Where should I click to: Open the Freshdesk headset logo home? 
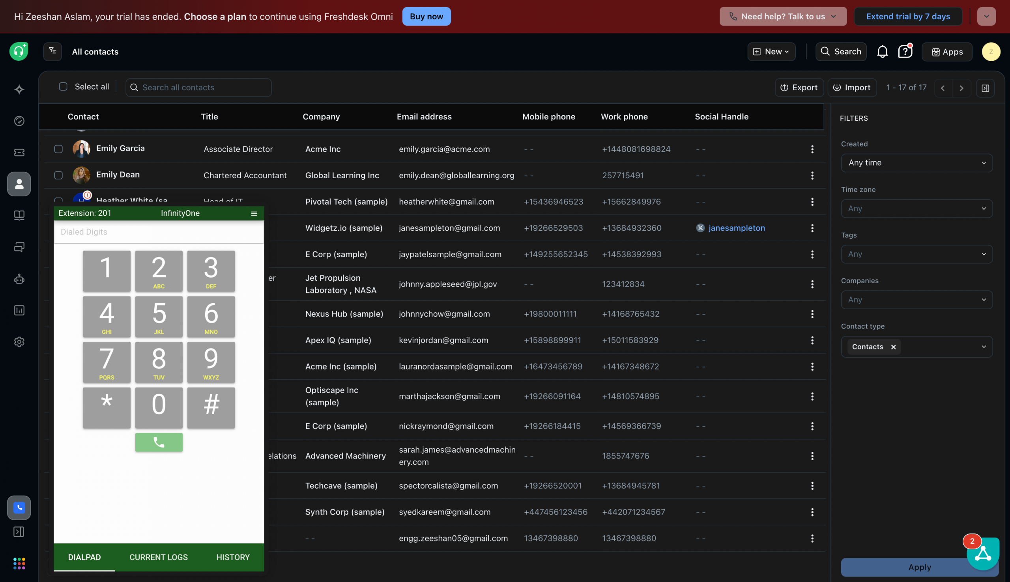19,52
